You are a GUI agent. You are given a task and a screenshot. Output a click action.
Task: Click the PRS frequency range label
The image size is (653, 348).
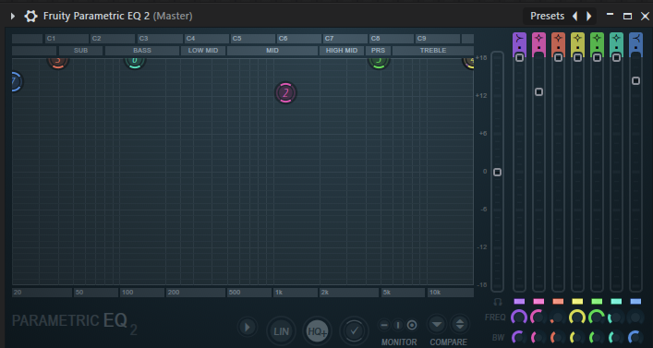coord(378,51)
